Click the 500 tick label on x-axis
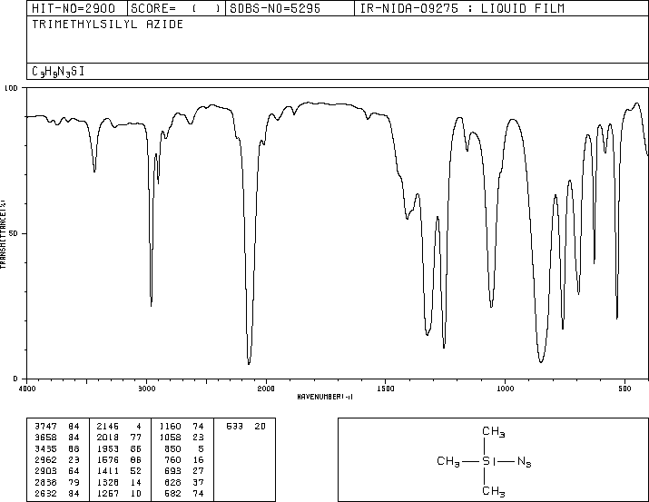649x502 pixels. coord(624,389)
